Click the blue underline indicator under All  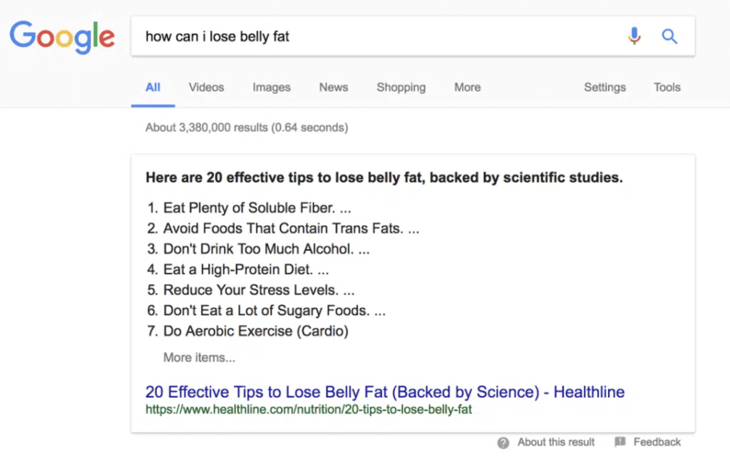click(153, 104)
